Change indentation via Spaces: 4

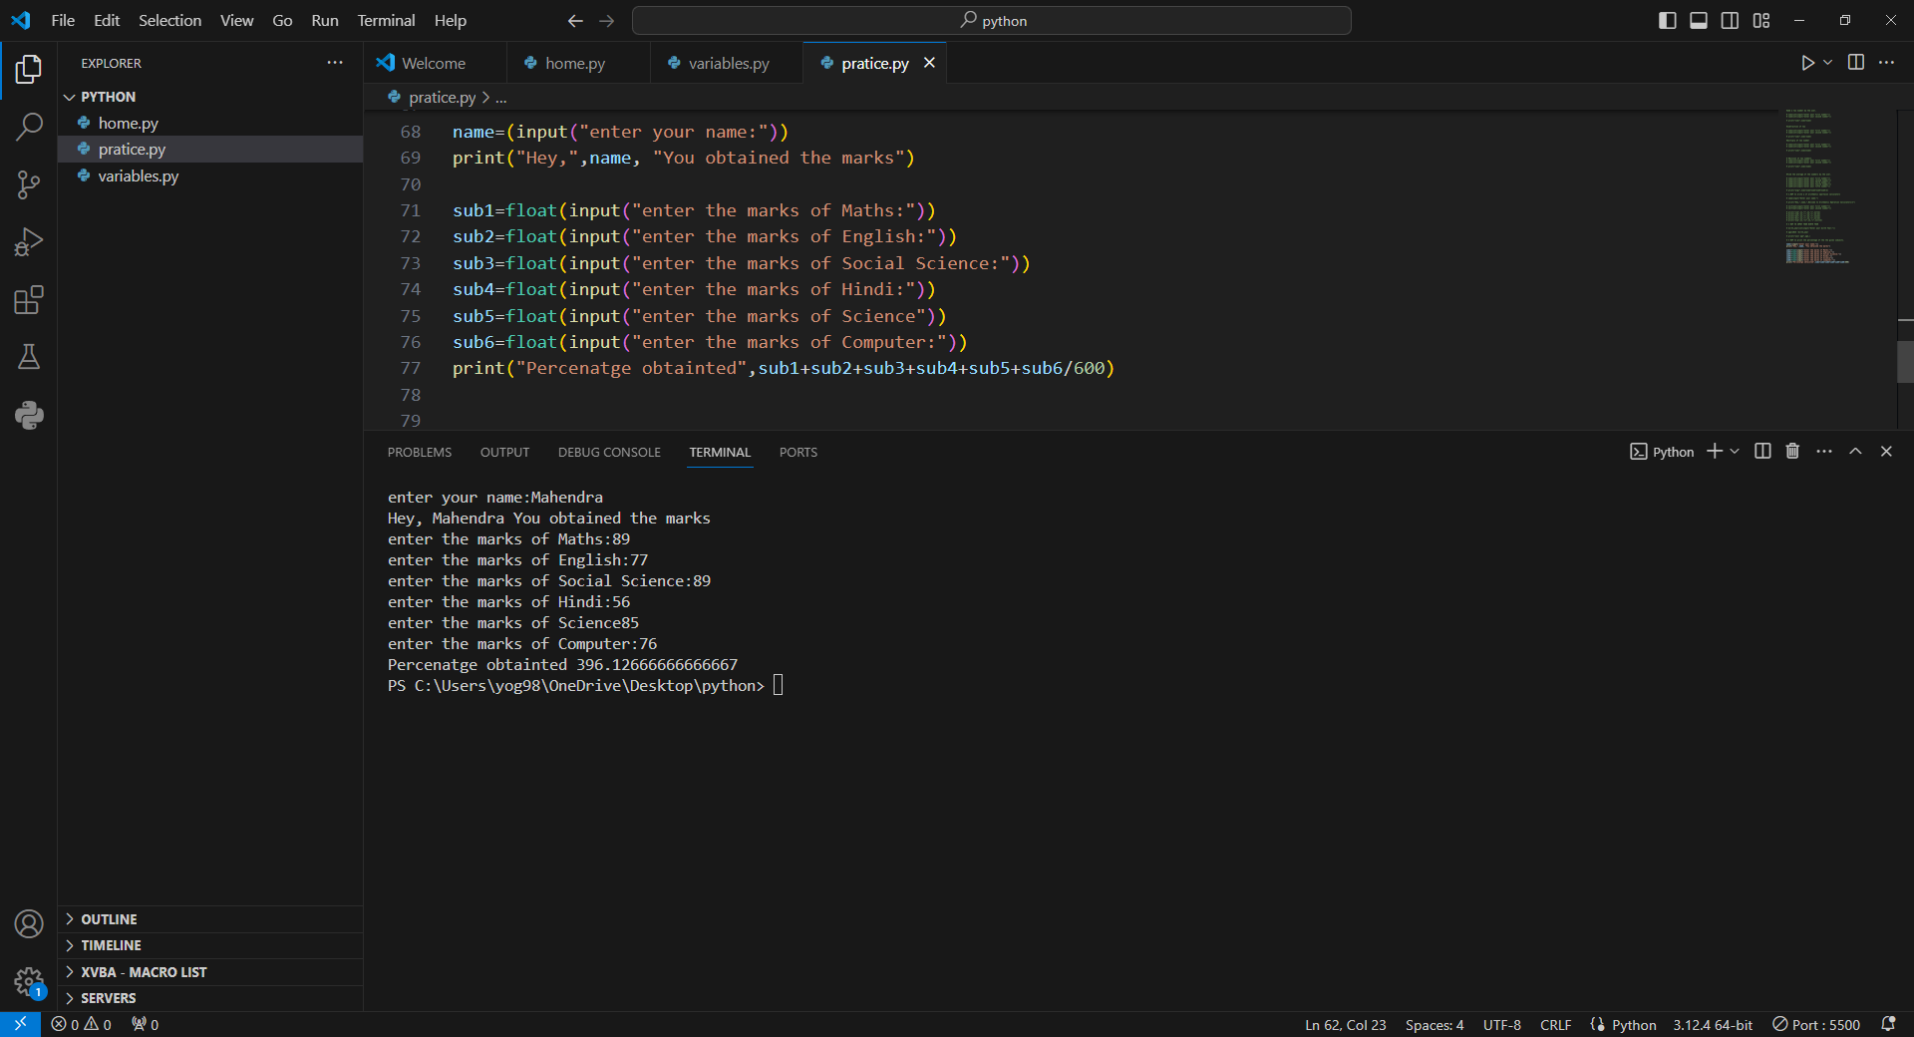tap(1435, 1025)
